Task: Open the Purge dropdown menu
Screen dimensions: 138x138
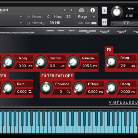Action: 87,17
